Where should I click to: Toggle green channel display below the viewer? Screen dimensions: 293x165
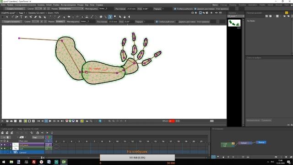[x=70, y=121]
